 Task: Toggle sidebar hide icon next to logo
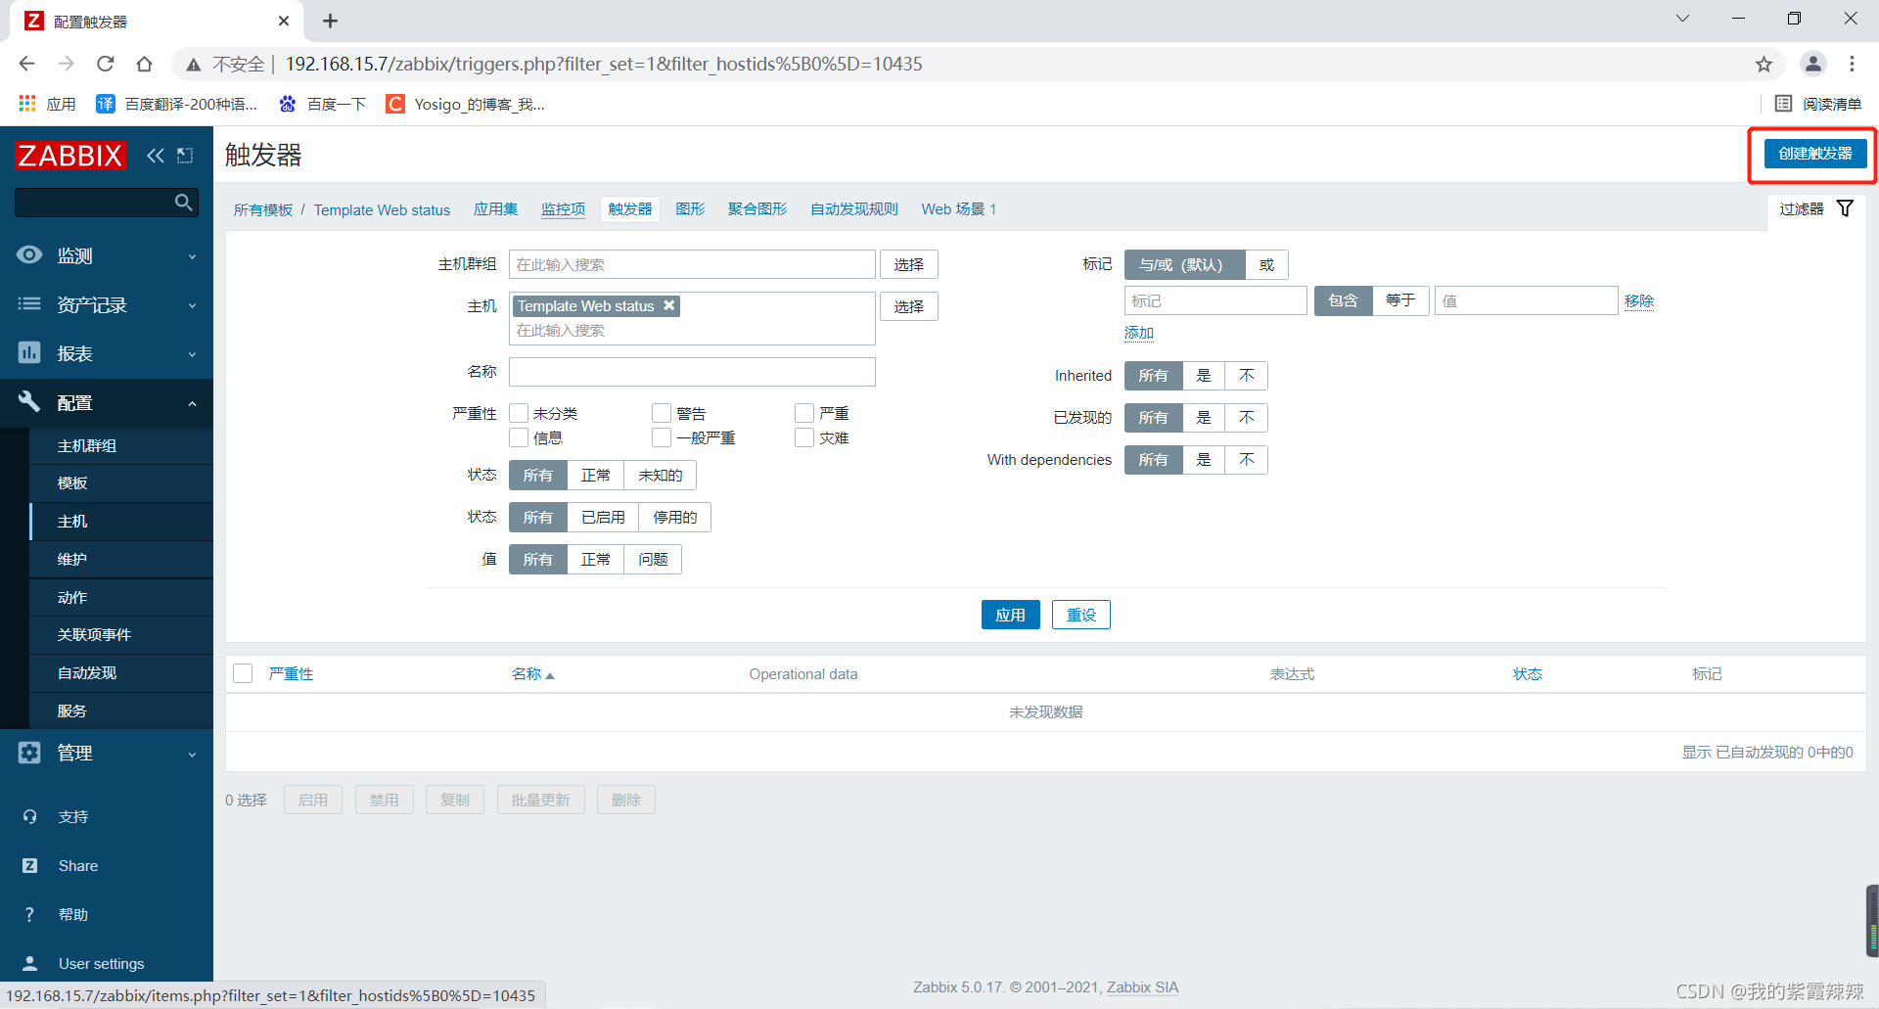[185, 155]
